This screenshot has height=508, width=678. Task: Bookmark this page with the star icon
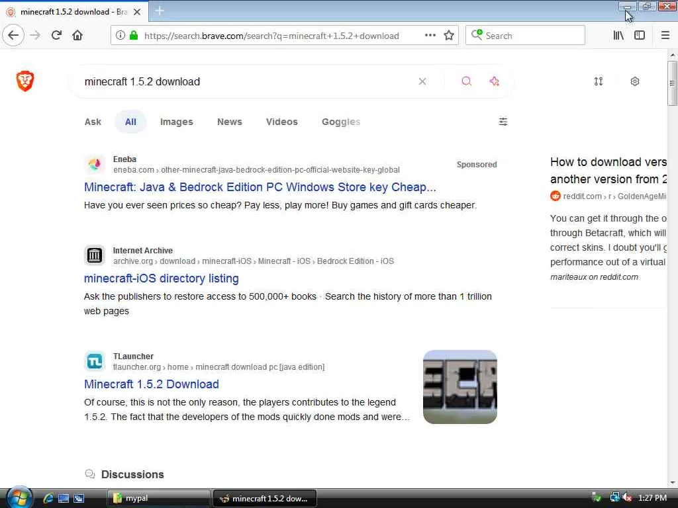(449, 36)
